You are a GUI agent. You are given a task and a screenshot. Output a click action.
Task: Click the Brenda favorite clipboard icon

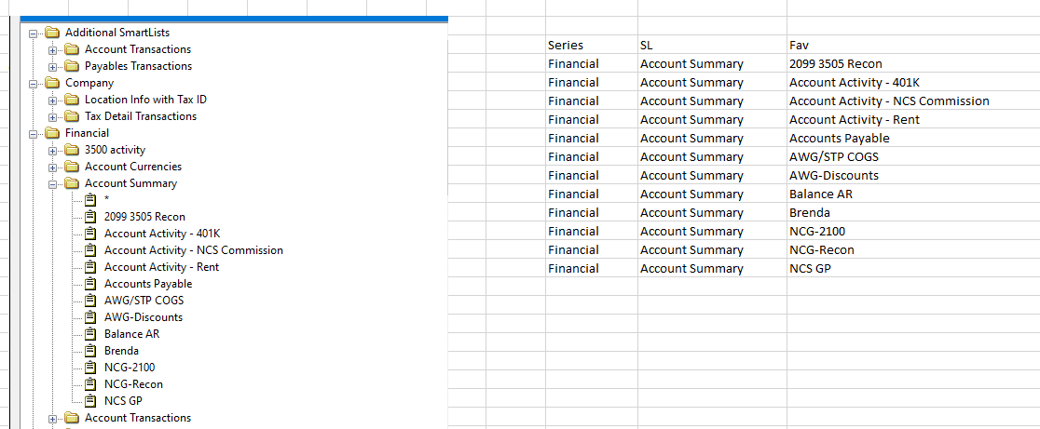(92, 351)
